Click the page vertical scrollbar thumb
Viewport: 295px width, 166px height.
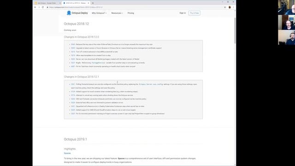[235, 30]
